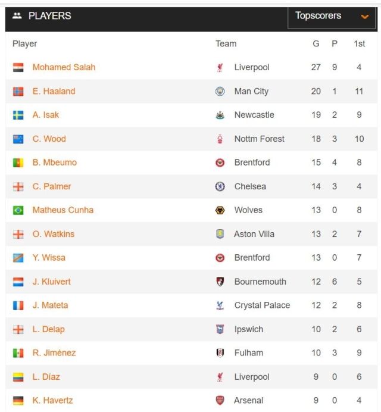
Task: Click the Man City club crest
Action: tap(220, 91)
